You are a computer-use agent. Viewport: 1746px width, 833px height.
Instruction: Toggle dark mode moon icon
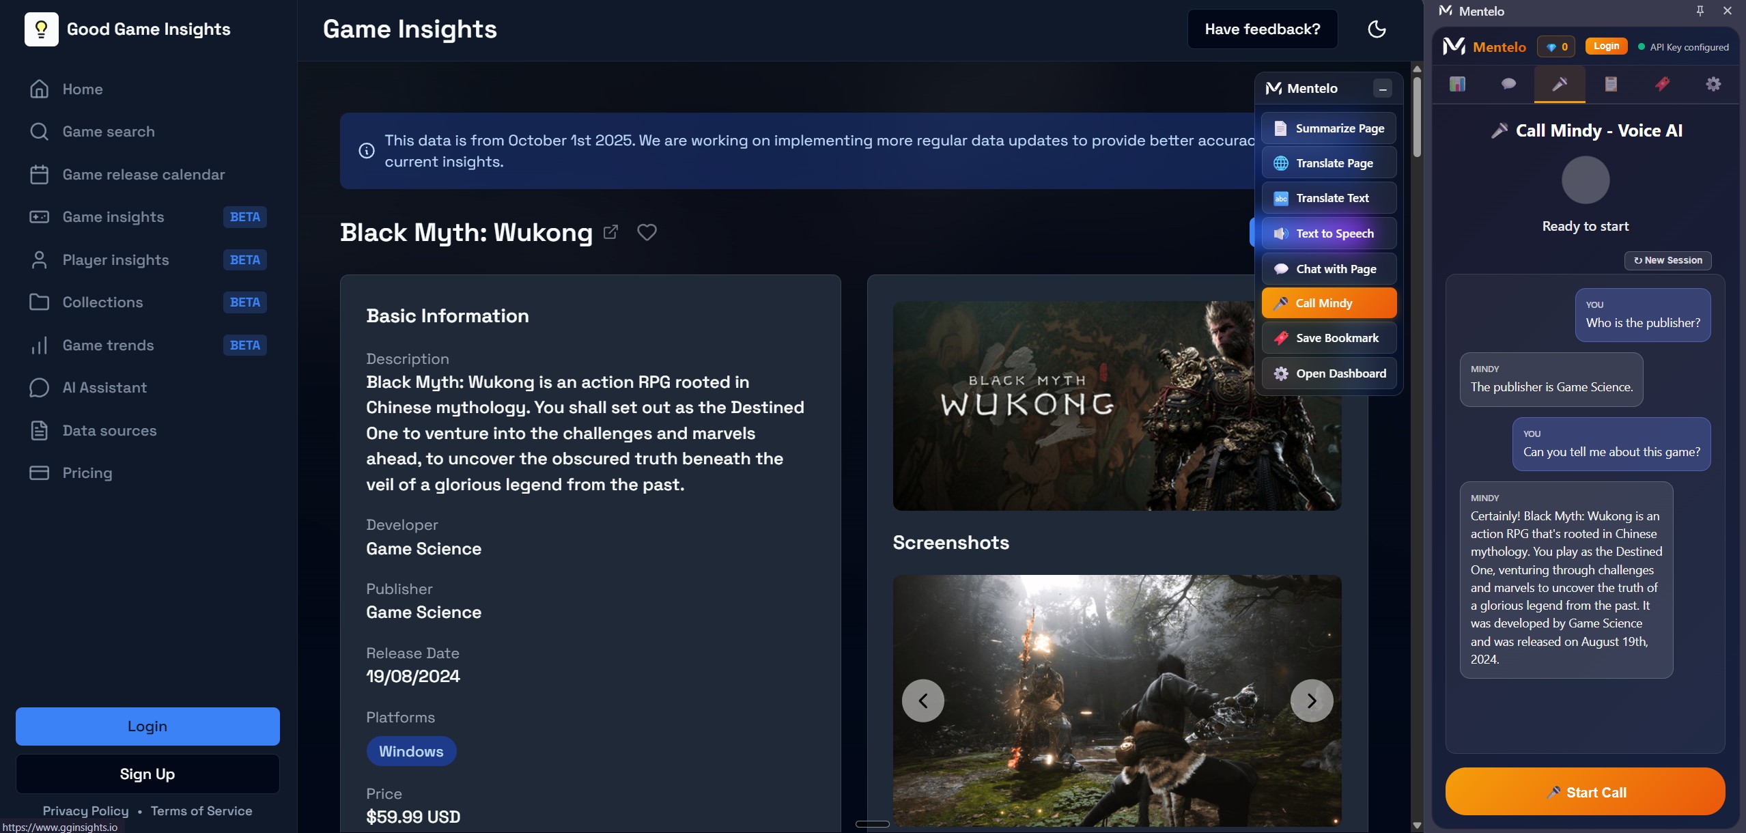1377,29
